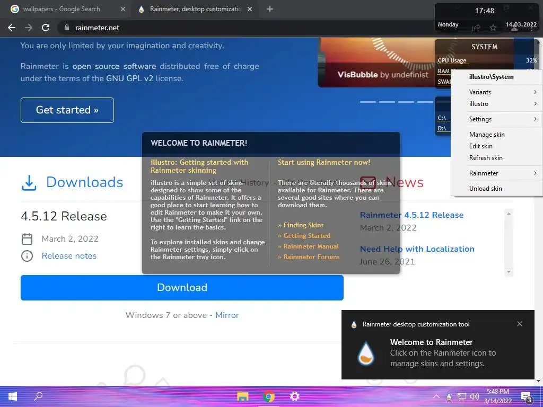Click the Chrome taskbar icon
Image resolution: width=543 pixels, height=407 pixels.
coord(269,396)
